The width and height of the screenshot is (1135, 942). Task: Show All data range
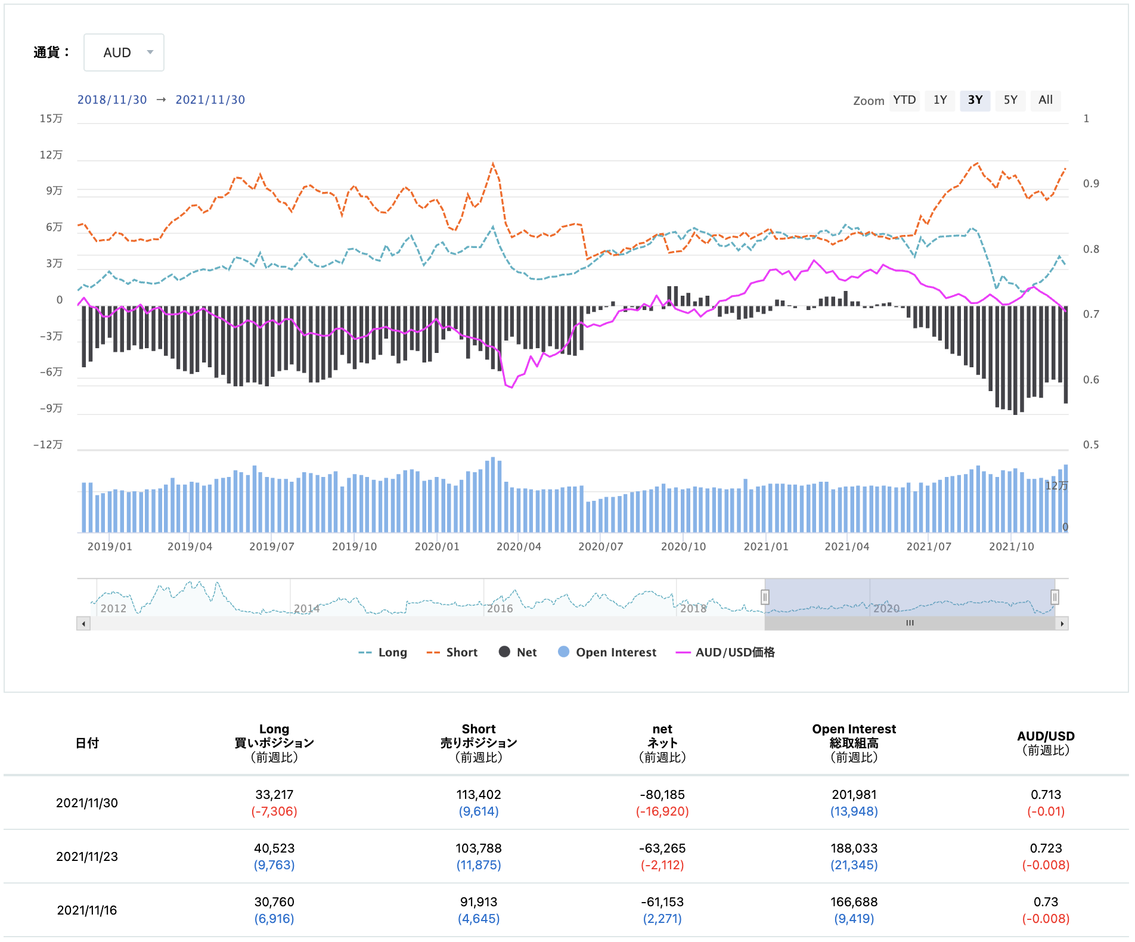pyautogui.click(x=1046, y=100)
